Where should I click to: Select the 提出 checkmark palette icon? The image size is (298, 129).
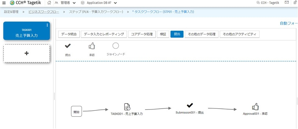click(x=68, y=46)
